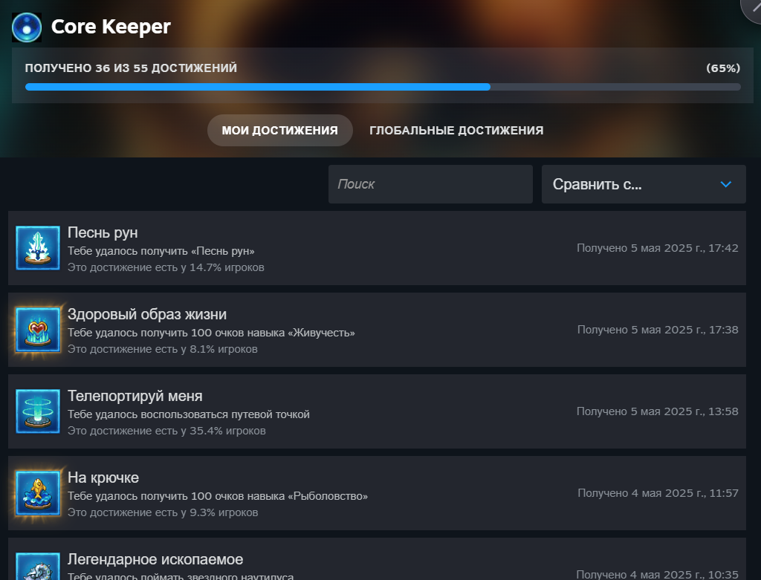
Task: Click the Телепортируй меня title
Action: 135,397
